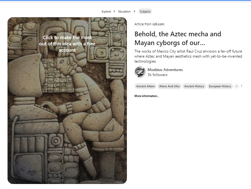Open the Moebius Adventures infinity avatar
This screenshot has width=251, height=189.
point(140,72)
